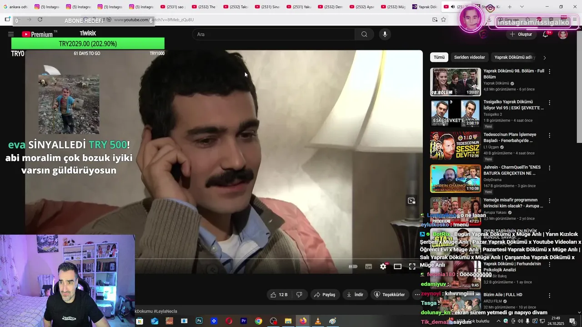Mute the playing YouTube tab speaker icon
Screen dimensions: 582x327
[x=452, y=7]
